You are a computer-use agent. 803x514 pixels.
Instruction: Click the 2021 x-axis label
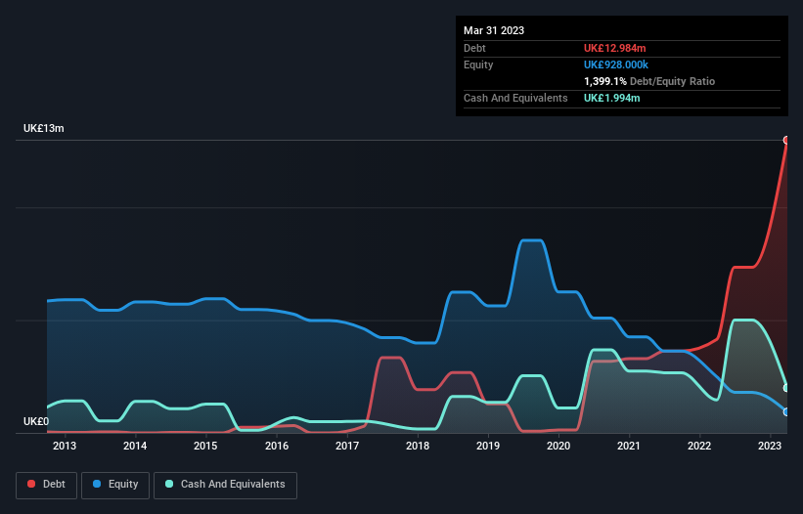(x=628, y=446)
